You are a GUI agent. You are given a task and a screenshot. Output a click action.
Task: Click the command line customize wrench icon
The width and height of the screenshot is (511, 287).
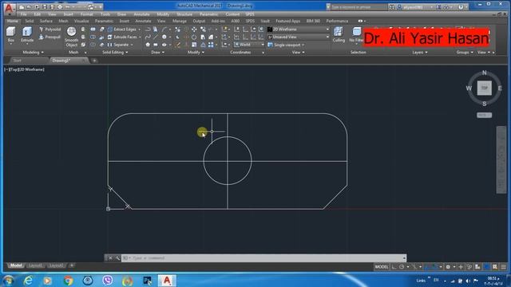click(x=117, y=258)
